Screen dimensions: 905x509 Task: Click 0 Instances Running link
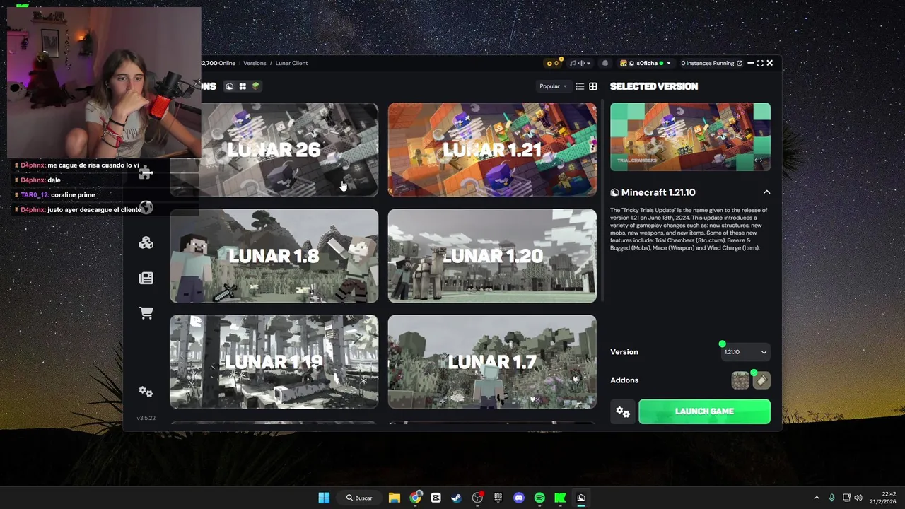coord(711,63)
